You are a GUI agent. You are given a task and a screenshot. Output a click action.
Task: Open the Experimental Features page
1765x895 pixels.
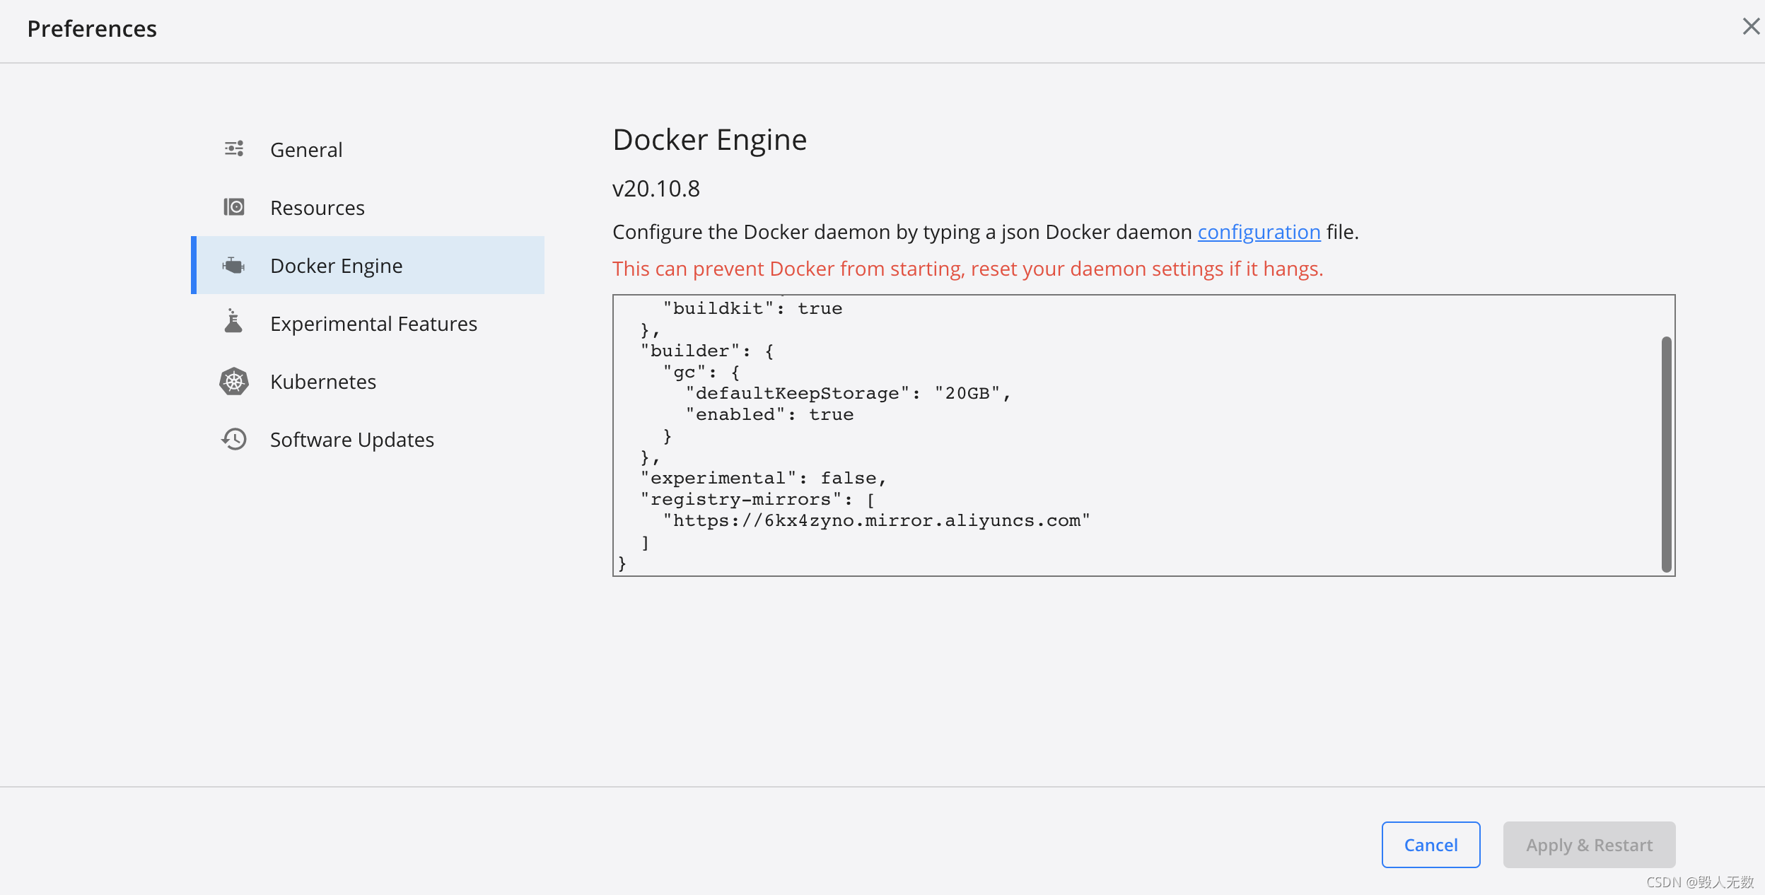[373, 323]
